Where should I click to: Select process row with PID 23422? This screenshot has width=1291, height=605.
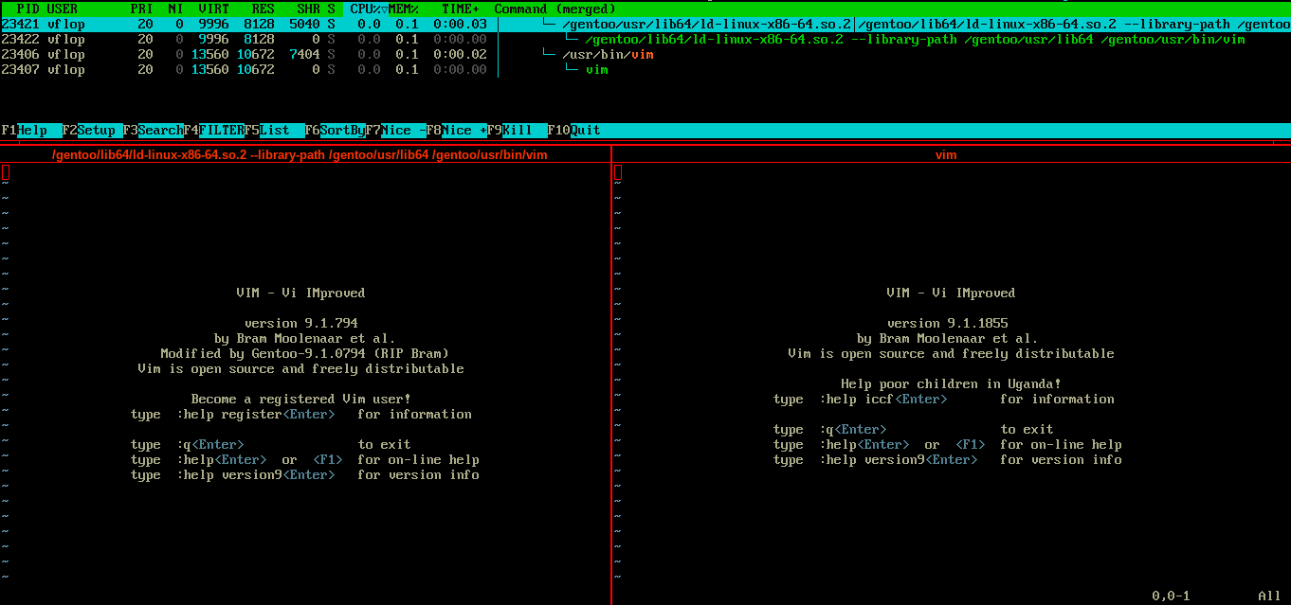[x=645, y=39]
